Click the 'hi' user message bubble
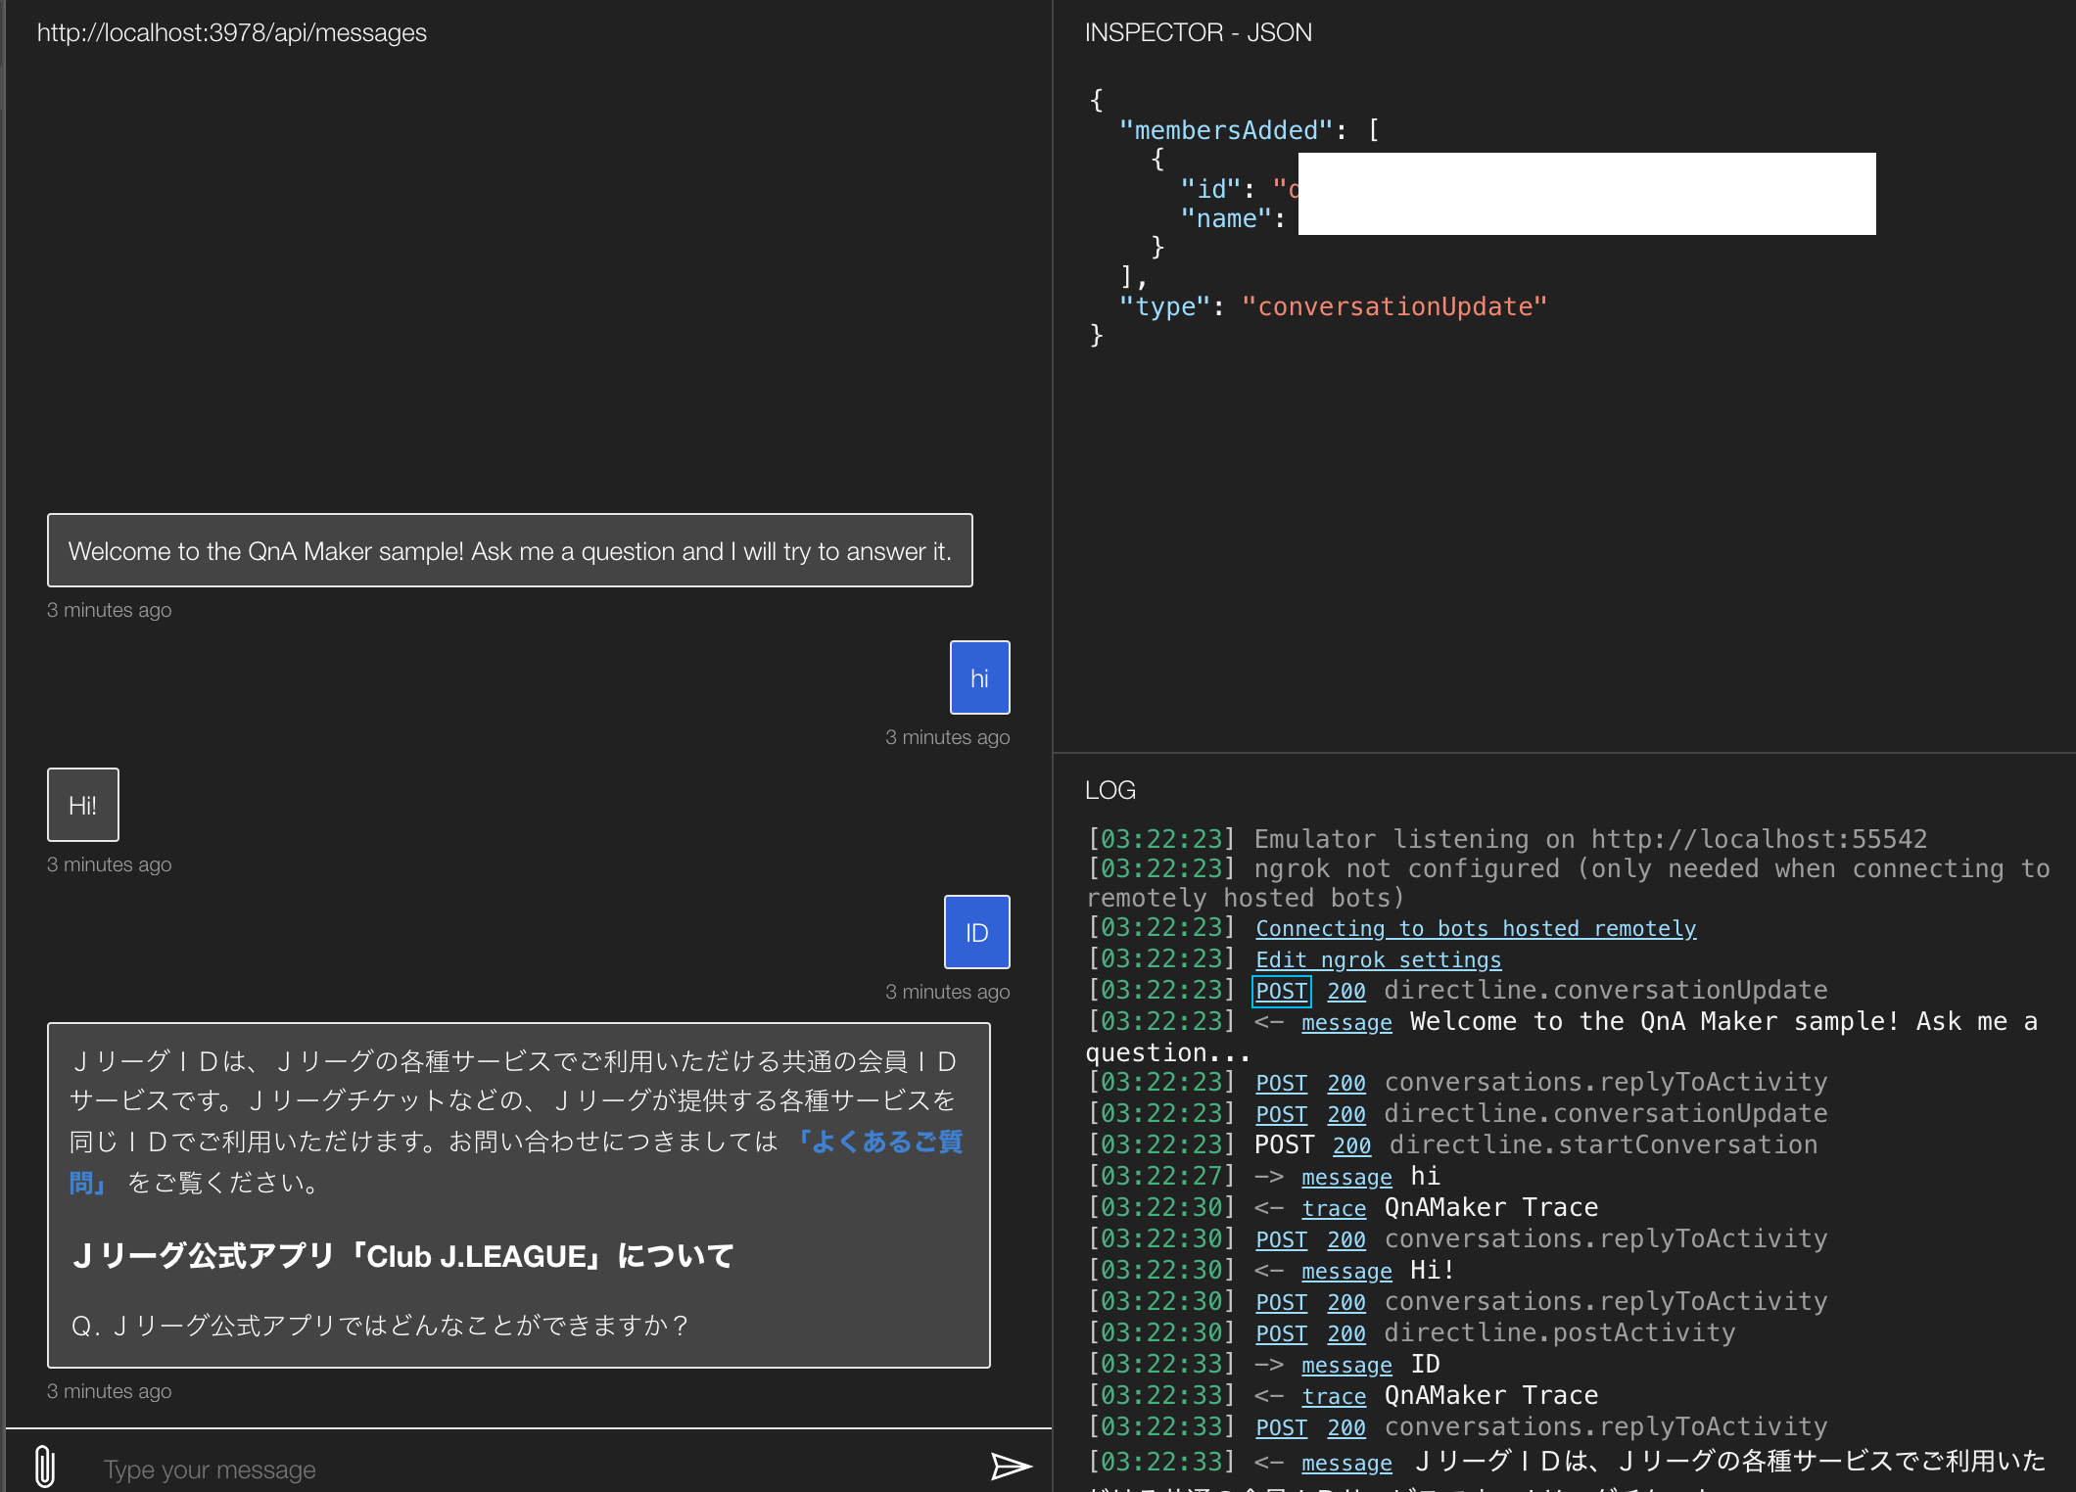2076x1492 pixels. (979, 677)
